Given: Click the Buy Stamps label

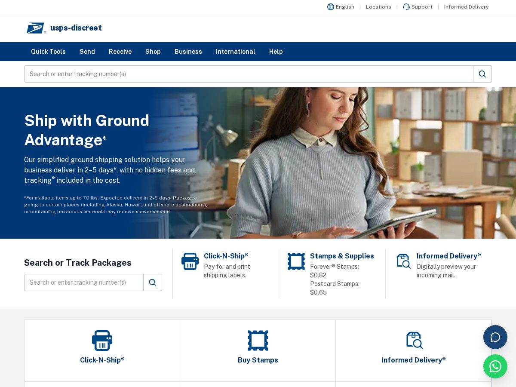Looking at the screenshot, I should click(258, 360).
